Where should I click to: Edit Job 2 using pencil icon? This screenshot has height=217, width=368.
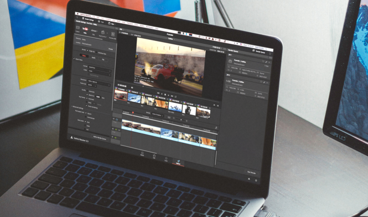[x=264, y=82]
